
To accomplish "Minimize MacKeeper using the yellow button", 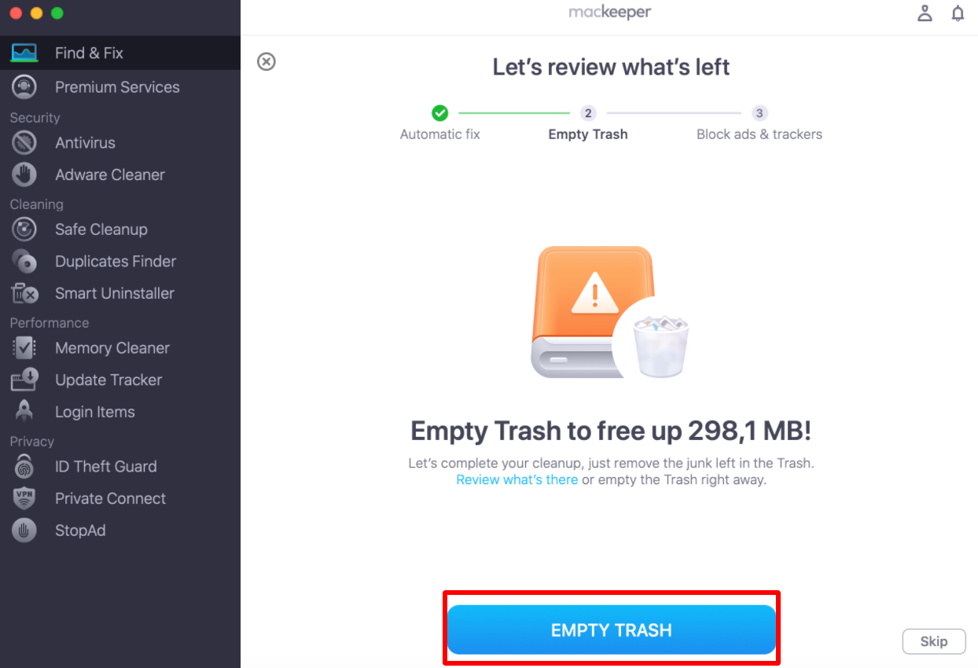I will coord(36,13).
